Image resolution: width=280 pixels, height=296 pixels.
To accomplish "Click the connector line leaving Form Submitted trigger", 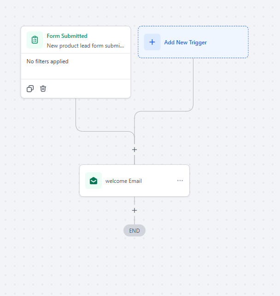I will 76,115.
